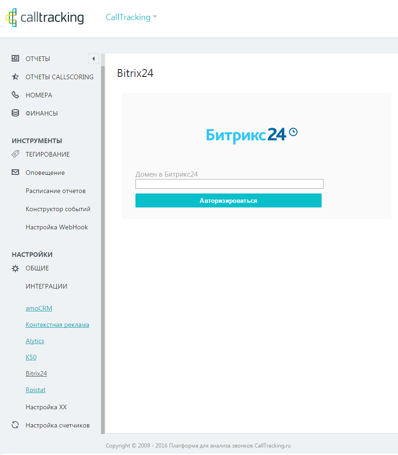
Task: Collapse the sidebar with the arrow button
Action: pyautogui.click(x=93, y=59)
